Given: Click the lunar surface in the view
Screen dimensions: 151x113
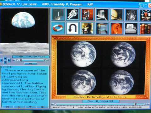Looking at the screenshot, I should (25, 48).
